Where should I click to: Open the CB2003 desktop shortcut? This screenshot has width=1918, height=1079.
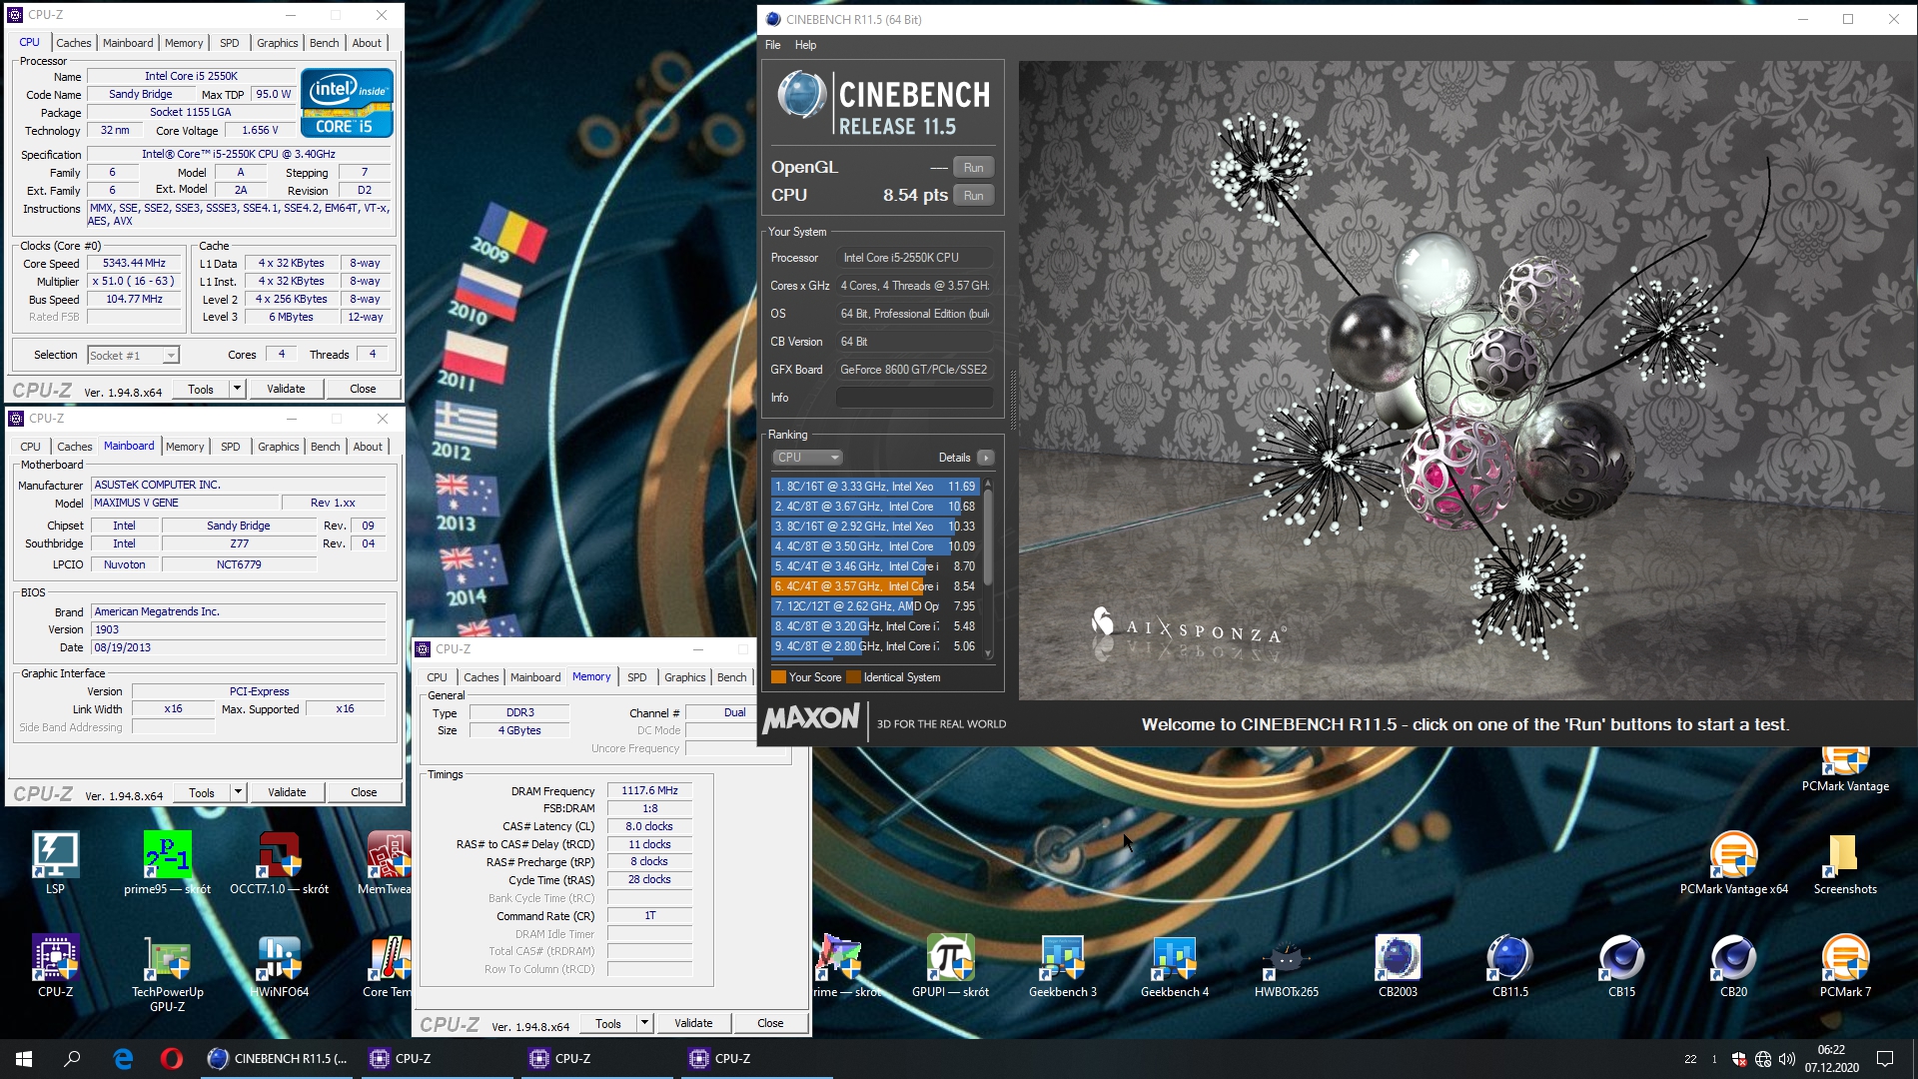pyautogui.click(x=1398, y=966)
